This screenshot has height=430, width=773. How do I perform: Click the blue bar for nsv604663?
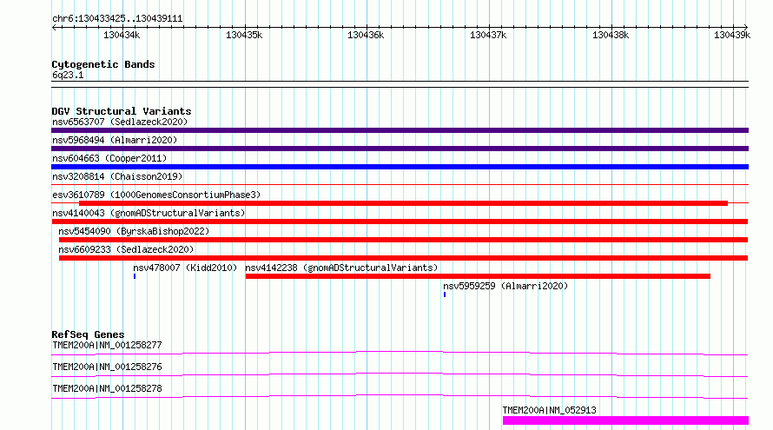[x=400, y=167]
